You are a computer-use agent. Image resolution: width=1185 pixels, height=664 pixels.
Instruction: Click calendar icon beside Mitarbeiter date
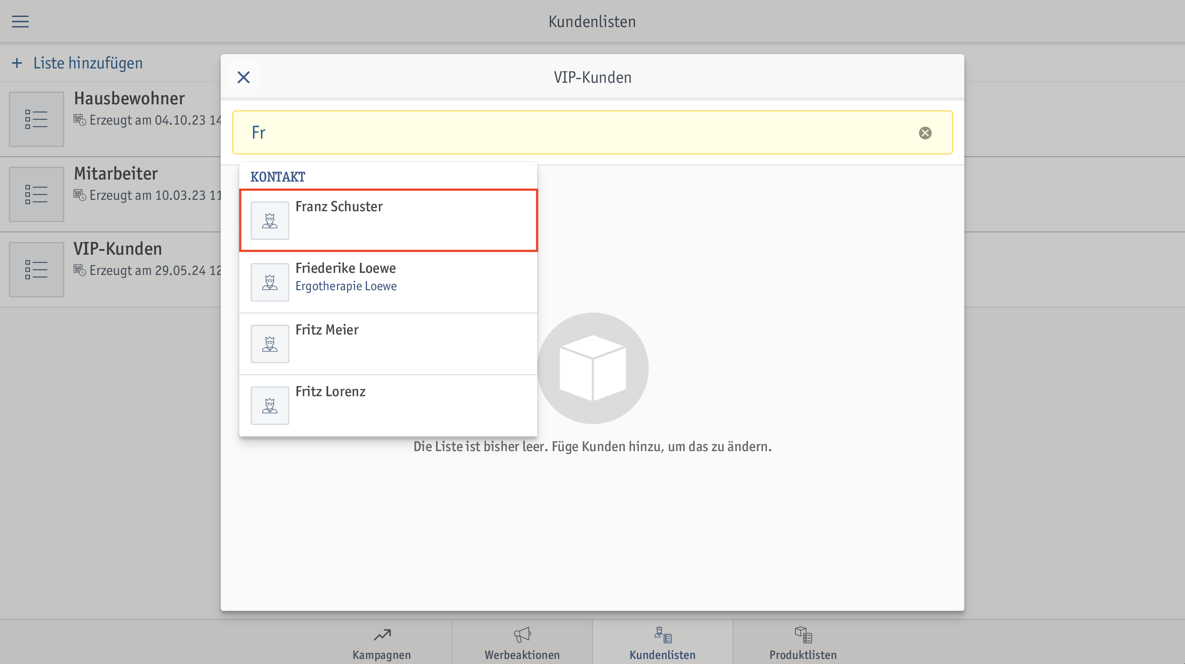point(80,195)
